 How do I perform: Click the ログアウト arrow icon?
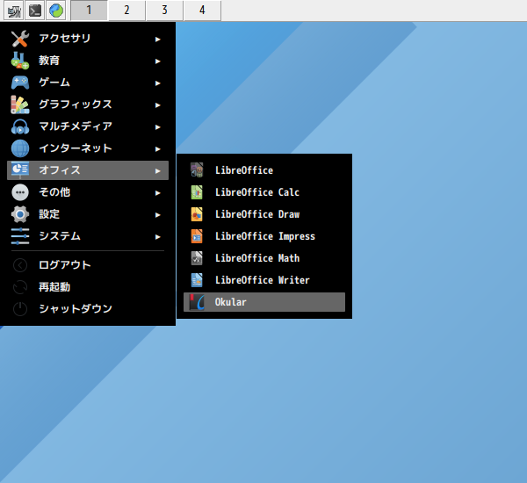(x=20, y=265)
